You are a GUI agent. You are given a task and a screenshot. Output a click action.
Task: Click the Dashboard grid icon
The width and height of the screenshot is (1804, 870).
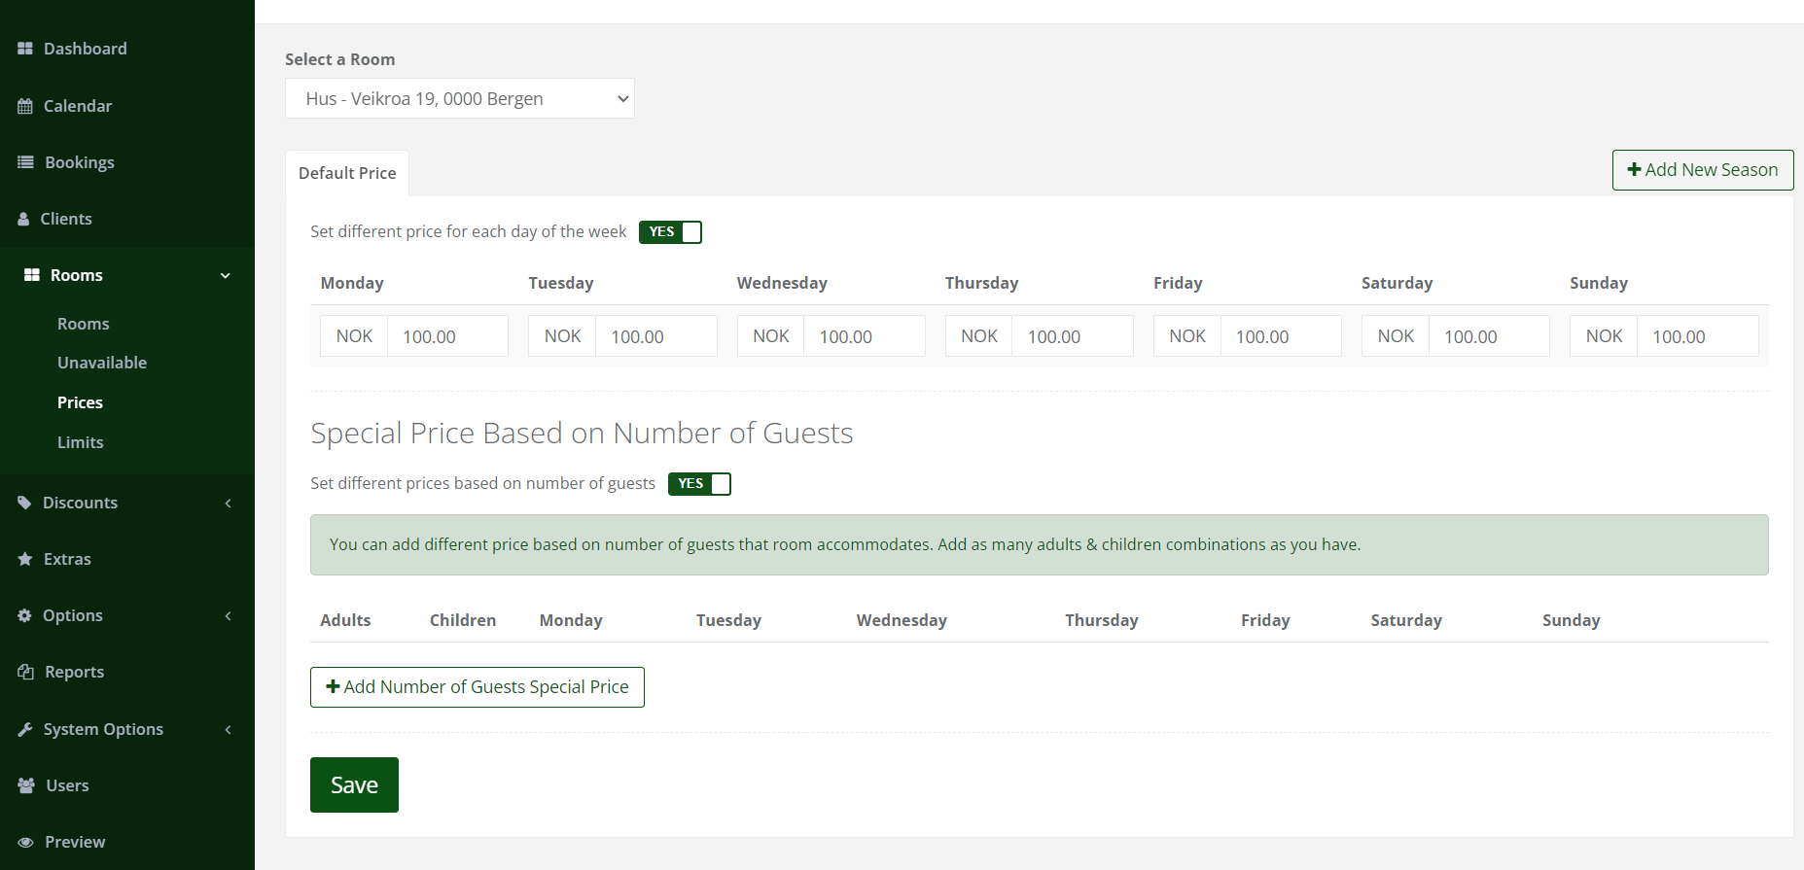click(x=25, y=49)
